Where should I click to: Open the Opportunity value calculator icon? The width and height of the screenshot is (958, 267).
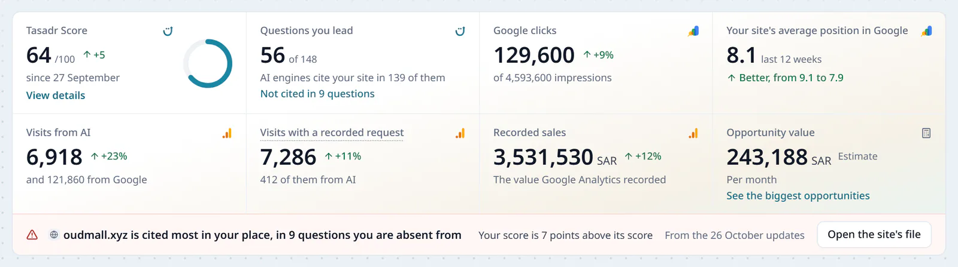926,133
